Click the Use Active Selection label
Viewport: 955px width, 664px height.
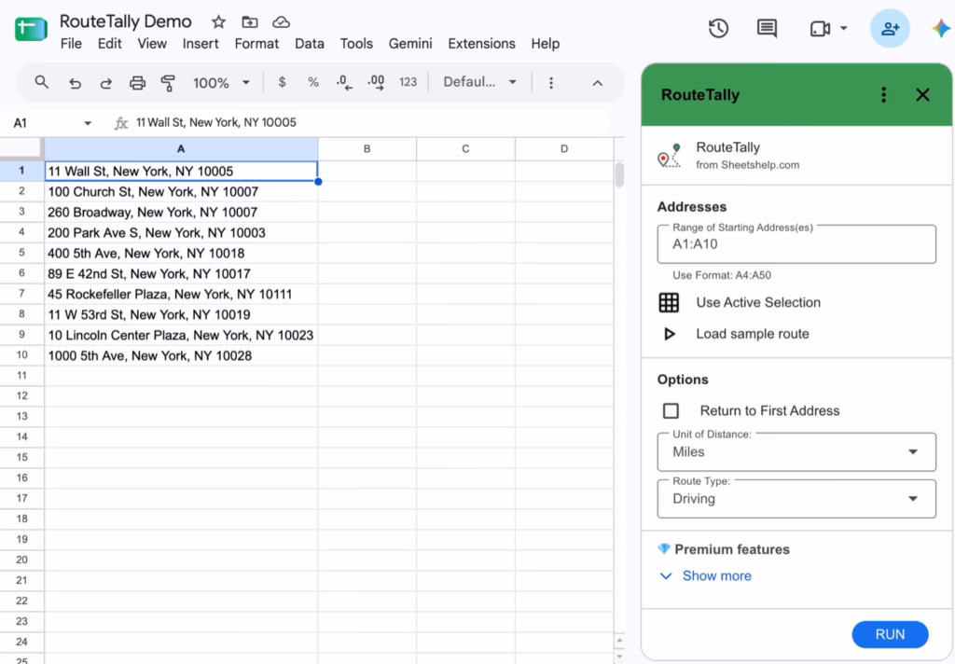758,303
